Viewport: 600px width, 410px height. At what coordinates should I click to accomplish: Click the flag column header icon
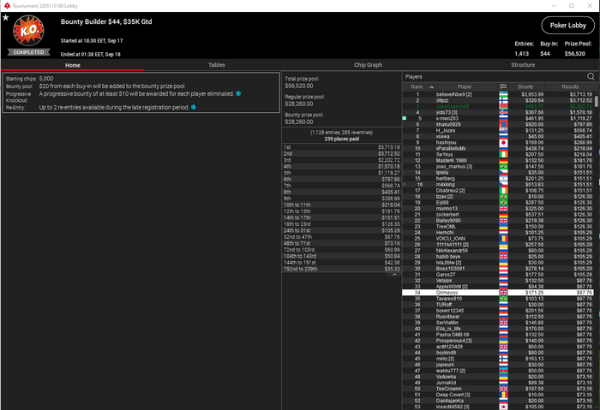503,86
